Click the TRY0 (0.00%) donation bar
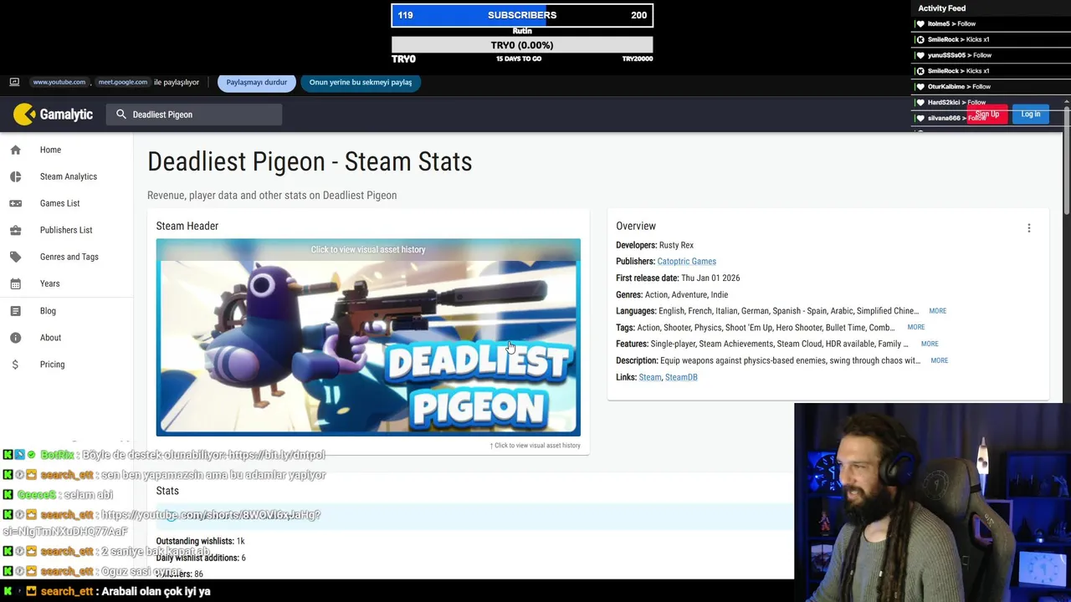This screenshot has width=1071, height=602. pyautogui.click(x=522, y=45)
